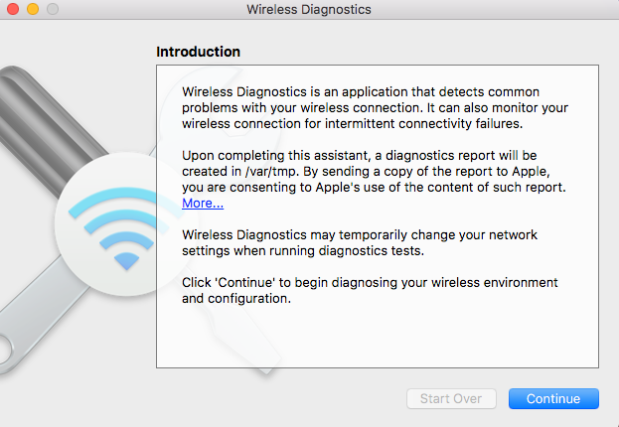This screenshot has height=427, width=619.
Task: Click the Continue button
Action: [552, 398]
